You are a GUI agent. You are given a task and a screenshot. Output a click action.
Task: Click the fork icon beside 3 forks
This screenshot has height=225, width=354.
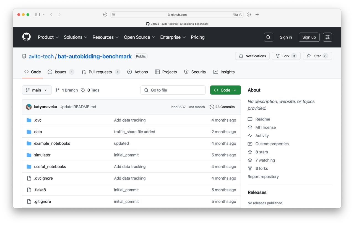[250, 168]
